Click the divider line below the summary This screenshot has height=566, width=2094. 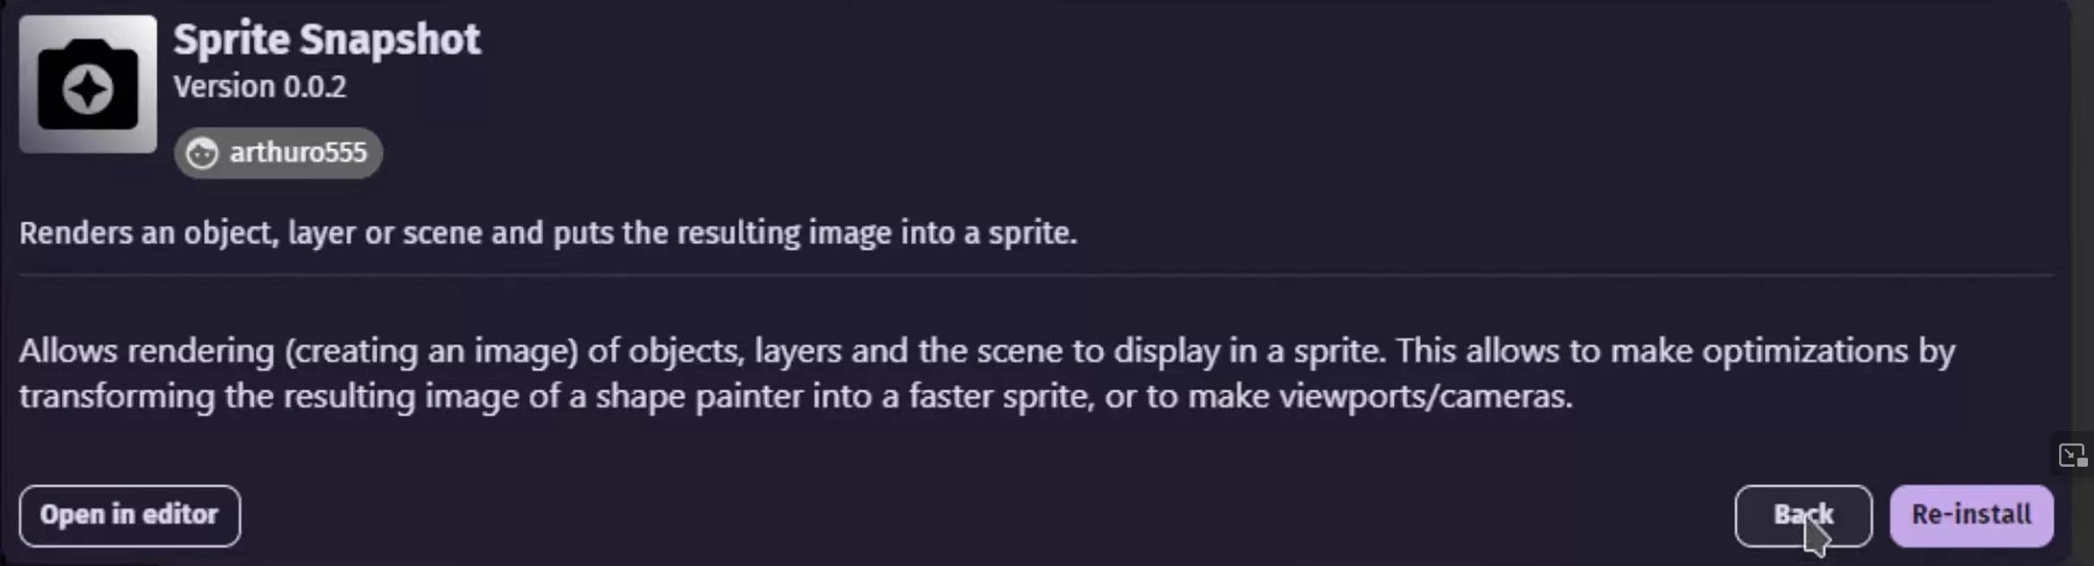[x=1046, y=275]
